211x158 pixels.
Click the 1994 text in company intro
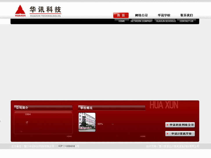[28, 114]
